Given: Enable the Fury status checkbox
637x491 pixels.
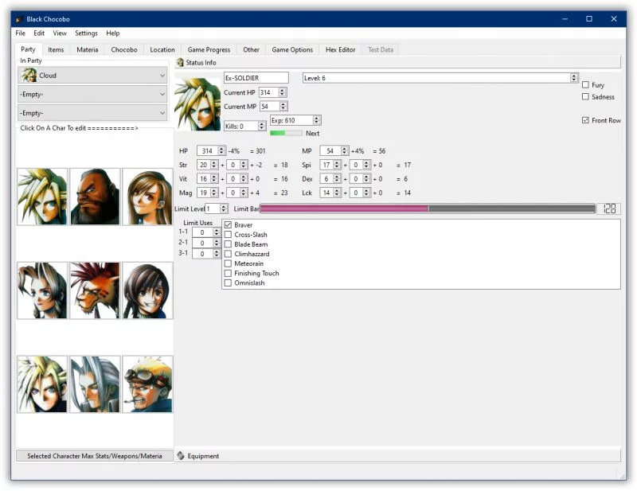Looking at the screenshot, I should pos(585,85).
